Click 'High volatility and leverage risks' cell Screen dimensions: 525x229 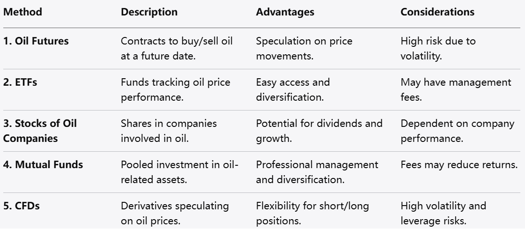pyautogui.click(x=443, y=213)
